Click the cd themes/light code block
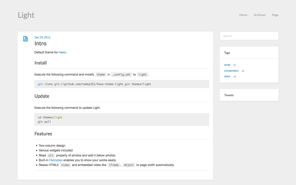The width and height of the screenshot is (296, 185). pos(121,120)
